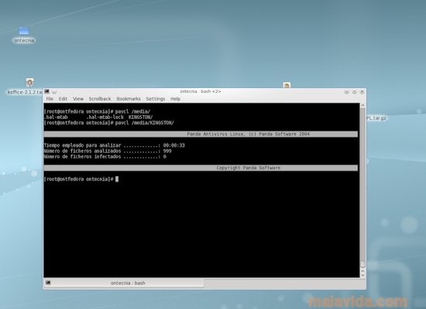Maximize the Konsole window
Viewport: 426px width, 309px height.
354,92
